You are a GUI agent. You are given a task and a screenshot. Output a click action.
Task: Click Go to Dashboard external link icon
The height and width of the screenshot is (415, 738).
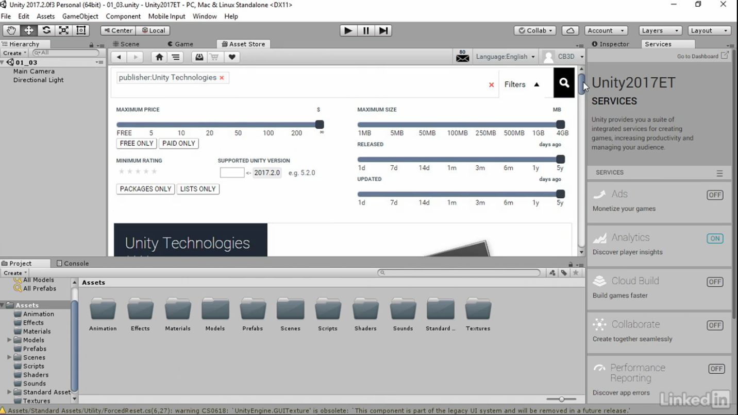point(725,56)
